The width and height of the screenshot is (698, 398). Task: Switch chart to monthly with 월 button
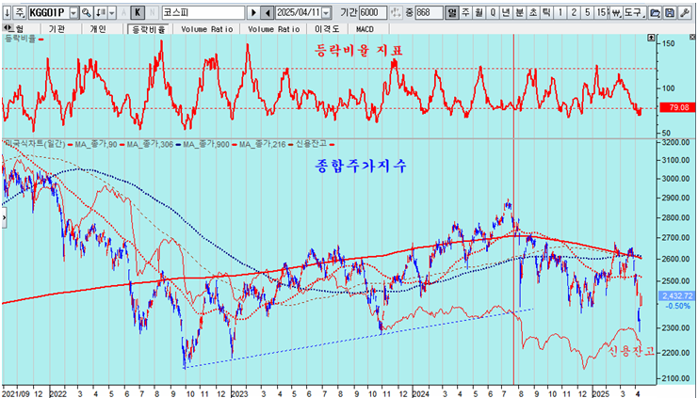click(x=478, y=13)
